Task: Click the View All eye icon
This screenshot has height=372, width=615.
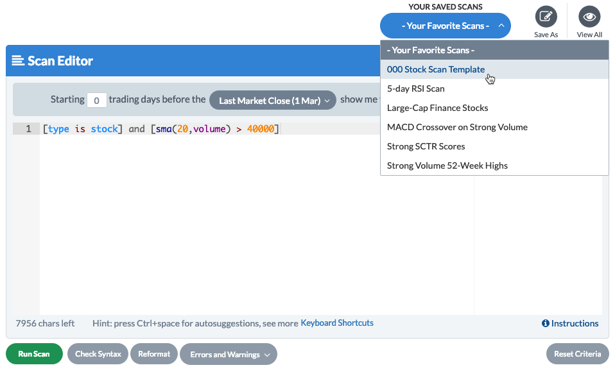Action: coord(589,16)
